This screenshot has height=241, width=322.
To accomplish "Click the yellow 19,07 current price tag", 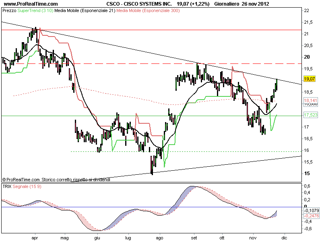I will (309, 79).
